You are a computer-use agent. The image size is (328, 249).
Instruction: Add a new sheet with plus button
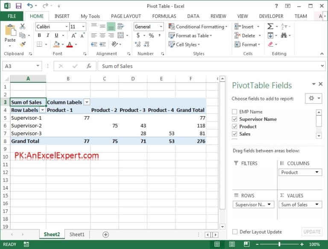coord(105,234)
